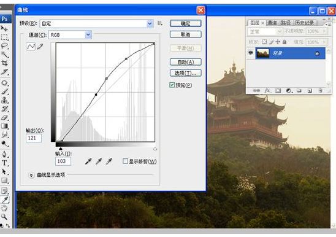
Task: Click the edit-points curve mode icon
Action: [31, 47]
